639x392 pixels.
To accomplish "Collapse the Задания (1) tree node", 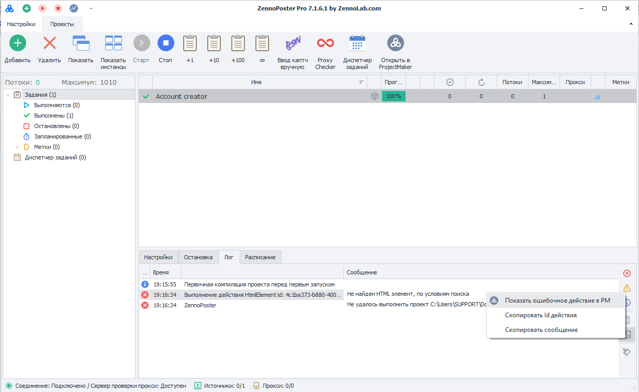I will click(8, 95).
